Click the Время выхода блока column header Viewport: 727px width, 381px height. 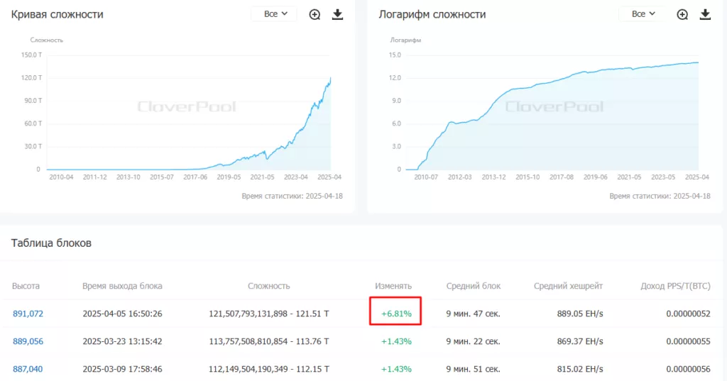click(x=122, y=286)
